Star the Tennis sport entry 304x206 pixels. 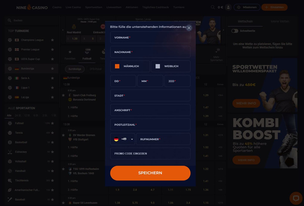(52, 133)
